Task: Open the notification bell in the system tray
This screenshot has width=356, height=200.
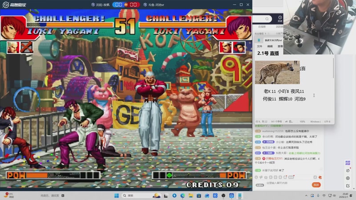Action: coord(351,196)
